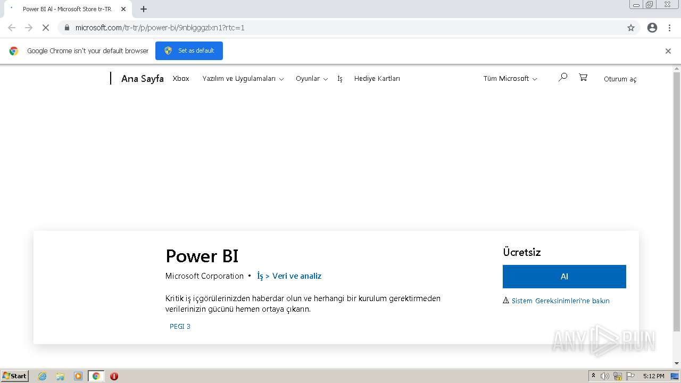This screenshot has width=681, height=383.
Task: Open the volume speaker tray icon
Action: click(605, 376)
